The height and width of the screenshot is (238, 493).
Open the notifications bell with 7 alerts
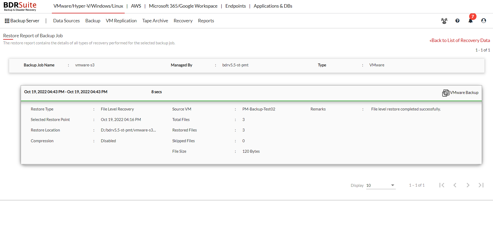(471, 20)
